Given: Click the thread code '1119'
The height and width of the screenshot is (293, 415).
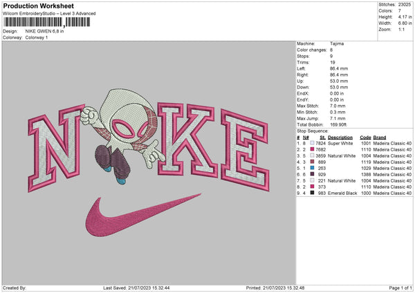Looking at the screenshot, I should pyautogui.click(x=366, y=162).
